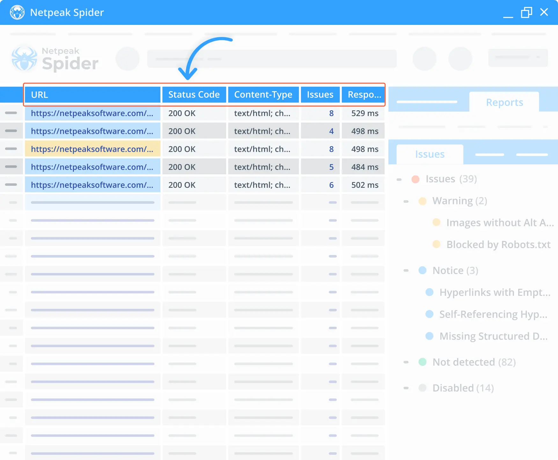This screenshot has height=460, width=558.
Task: Click the Netpeak Spider title bar logo
Action: point(17,12)
